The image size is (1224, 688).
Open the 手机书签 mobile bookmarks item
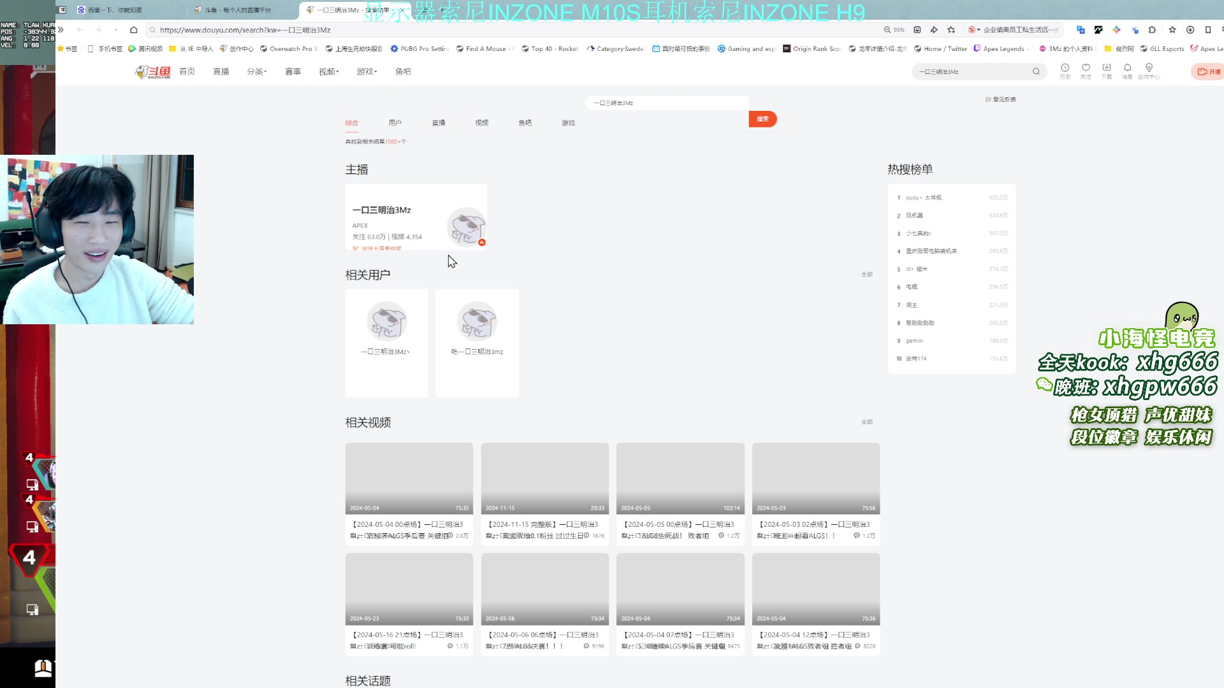coord(105,48)
